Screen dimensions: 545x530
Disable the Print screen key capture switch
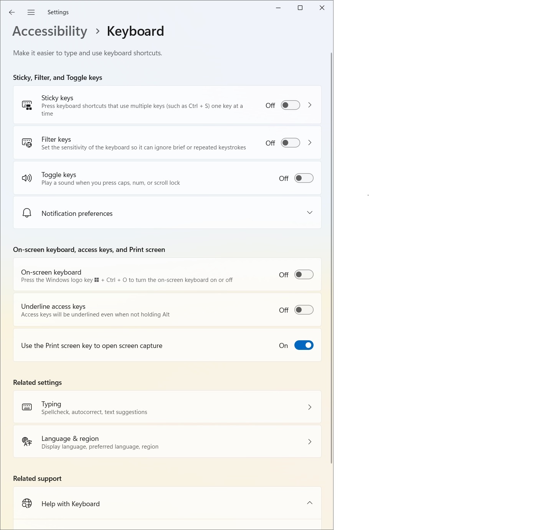coord(304,345)
